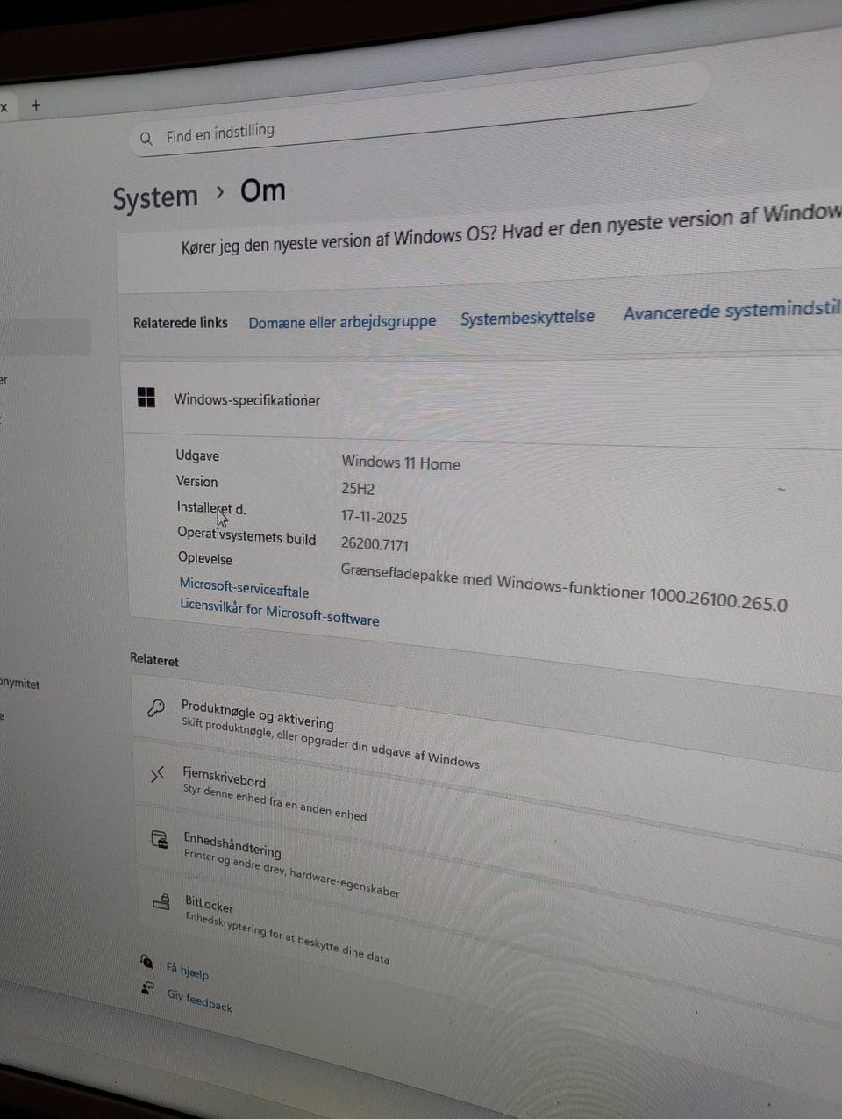Click the Få hjælp help icon
The height and width of the screenshot is (1119, 842).
tap(146, 962)
